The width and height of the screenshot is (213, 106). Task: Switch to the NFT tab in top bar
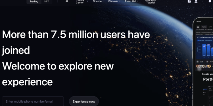click(47, 1)
